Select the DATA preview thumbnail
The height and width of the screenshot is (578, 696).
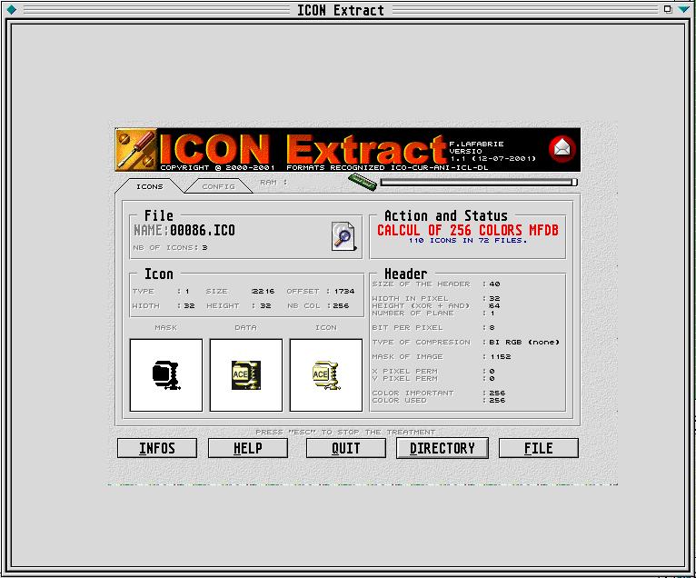coord(245,374)
